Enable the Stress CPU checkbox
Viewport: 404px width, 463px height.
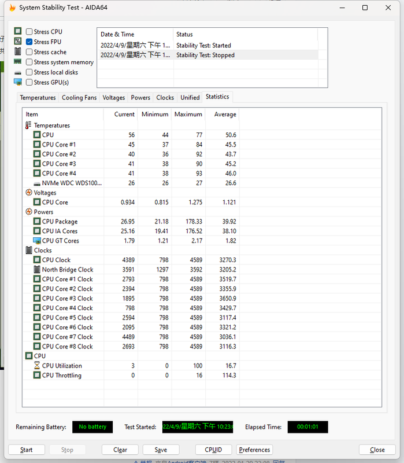pyautogui.click(x=29, y=32)
